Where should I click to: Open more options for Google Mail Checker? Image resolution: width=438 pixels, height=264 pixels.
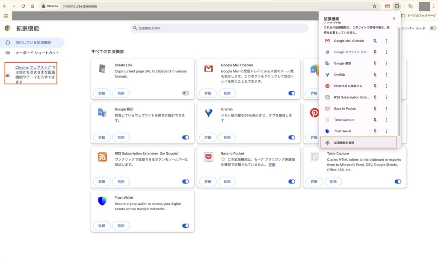[386, 41]
